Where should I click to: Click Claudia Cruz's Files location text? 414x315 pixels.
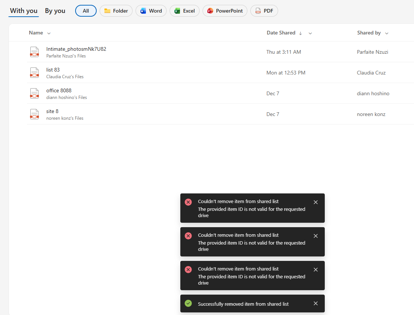point(65,77)
